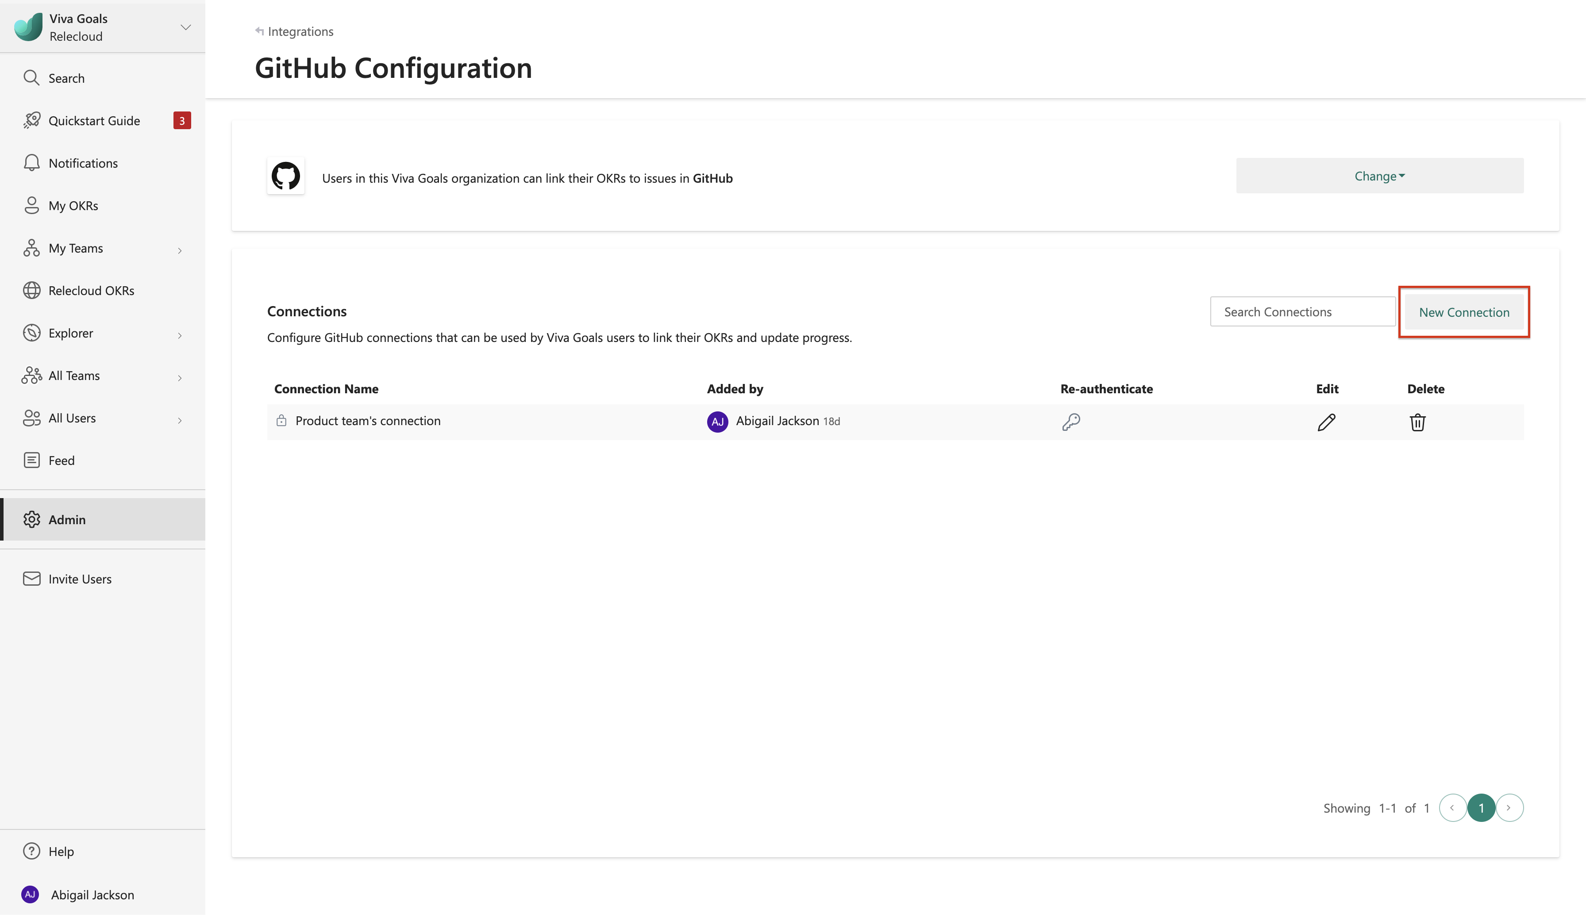Click the Connection Name column header
Viewport: 1586px width, 921px height.
pyautogui.click(x=326, y=389)
